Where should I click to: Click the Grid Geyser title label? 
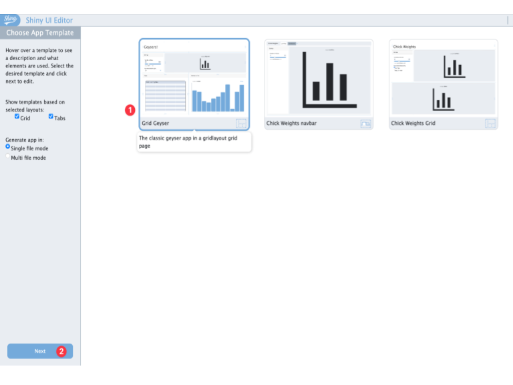point(157,124)
